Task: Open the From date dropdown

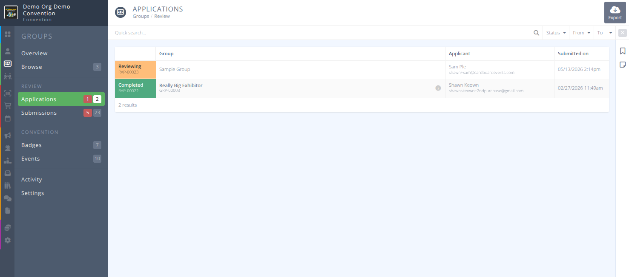Action: [x=581, y=33]
